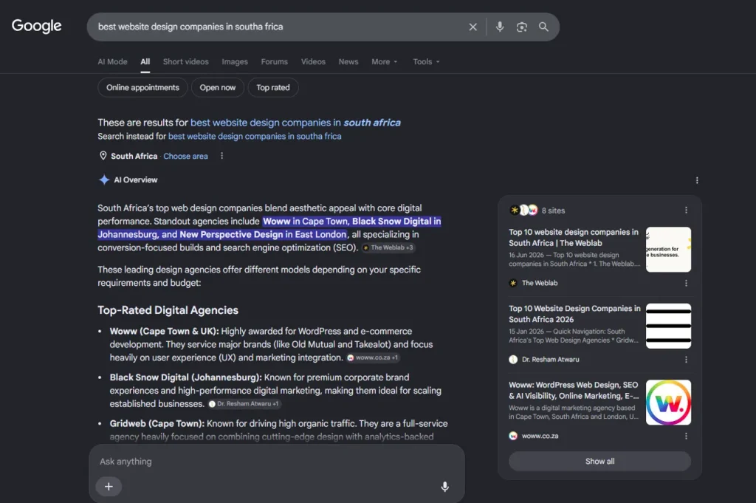Click The Weblab star favicon

pos(513,283)
